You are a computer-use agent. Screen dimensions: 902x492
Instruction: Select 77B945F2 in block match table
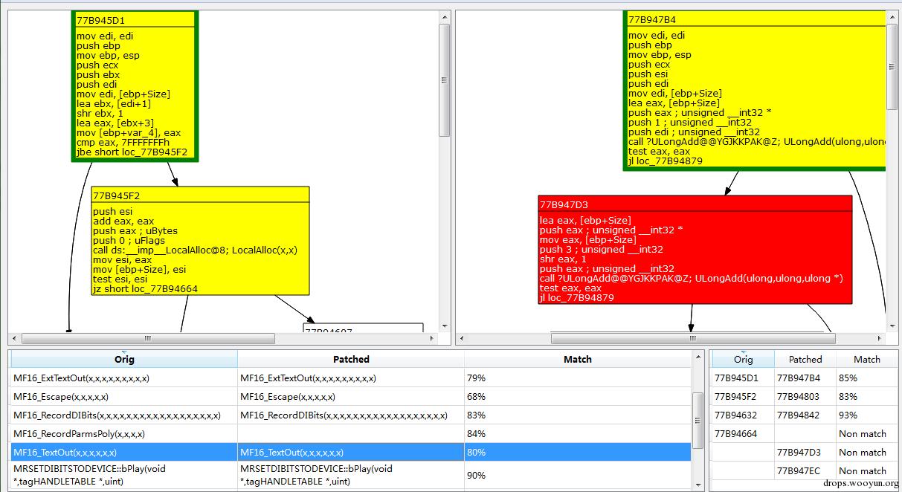coord(743,396)
